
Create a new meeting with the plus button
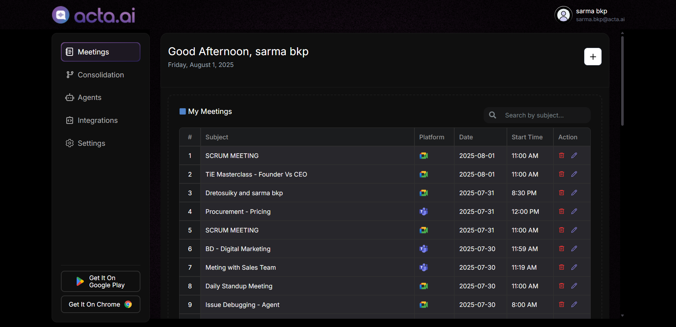(593, 57)
